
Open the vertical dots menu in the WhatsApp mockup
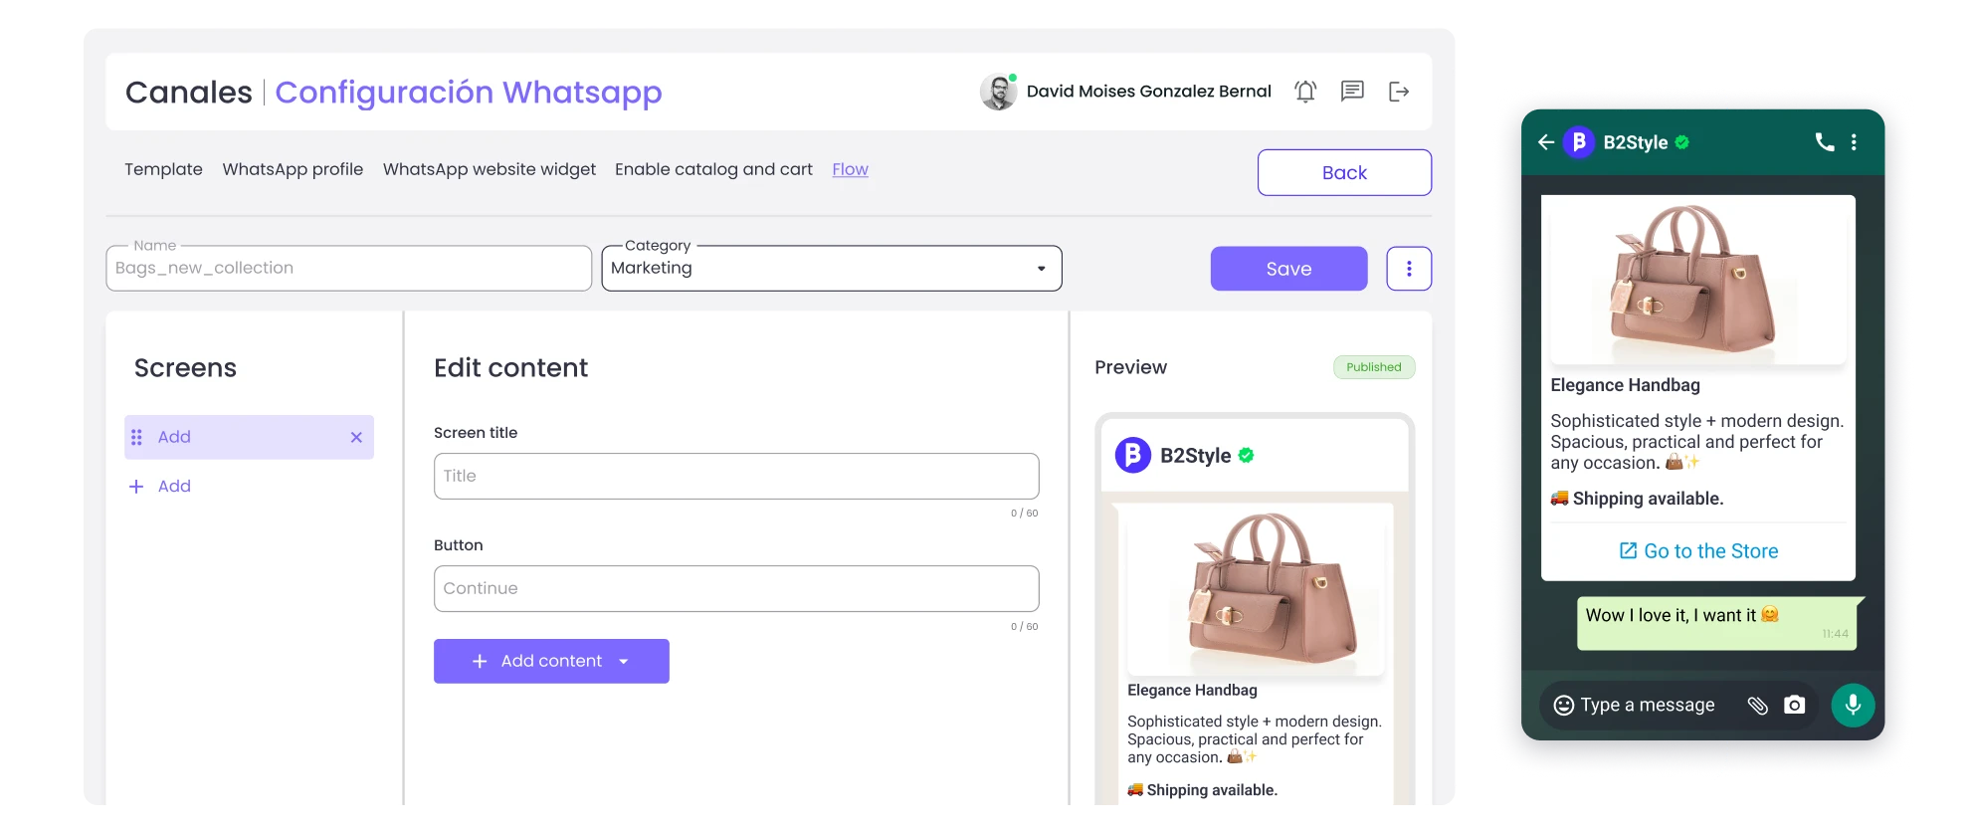click(1854, 142)
